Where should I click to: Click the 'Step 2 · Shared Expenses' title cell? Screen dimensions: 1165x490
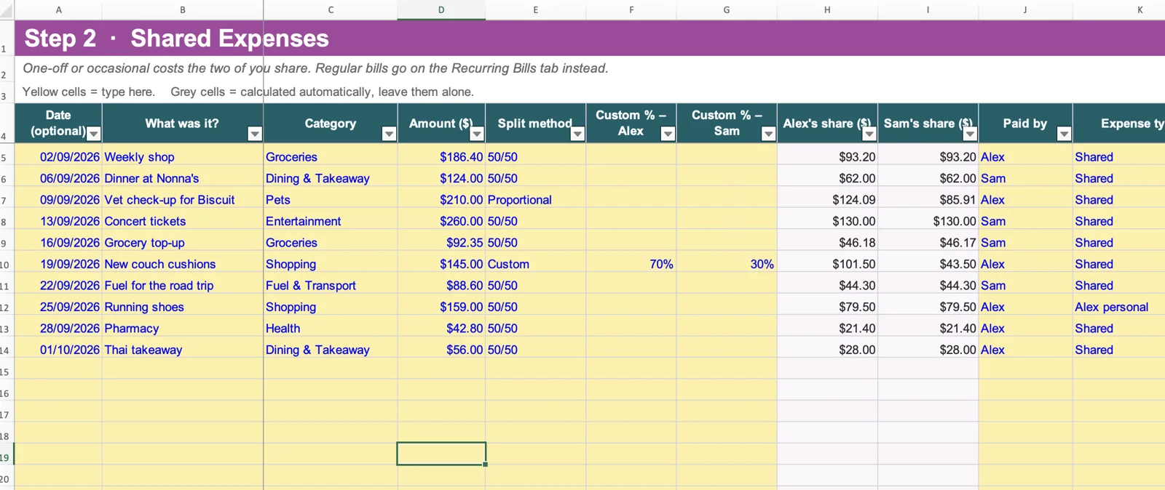pyautogui.click(x=177, y=38)
